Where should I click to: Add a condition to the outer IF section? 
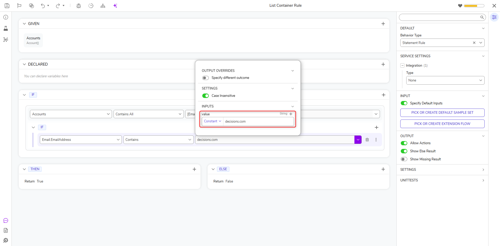[x=383, y=95]
